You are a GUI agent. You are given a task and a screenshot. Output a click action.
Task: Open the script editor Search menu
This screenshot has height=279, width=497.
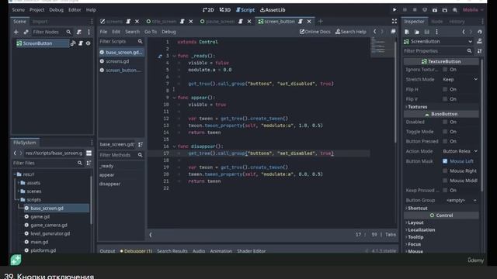[132, 32]
